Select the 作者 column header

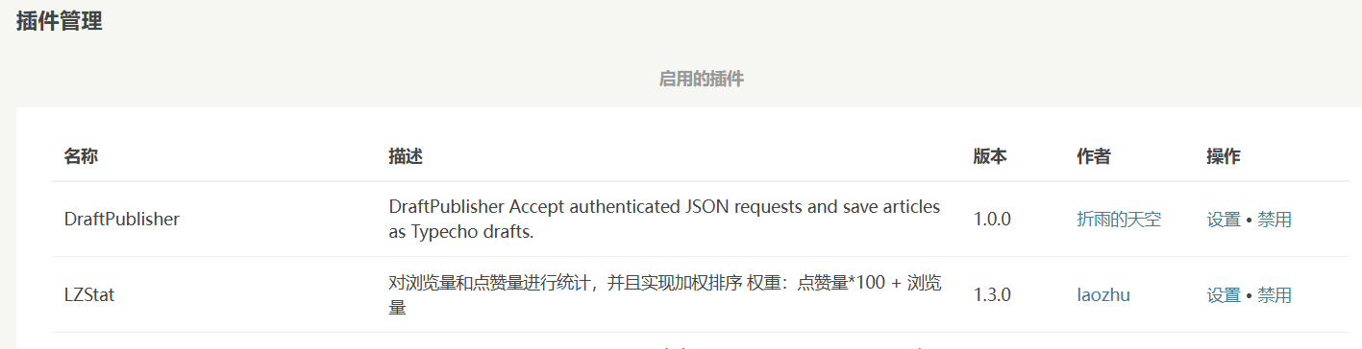[x=1094, y=156]
